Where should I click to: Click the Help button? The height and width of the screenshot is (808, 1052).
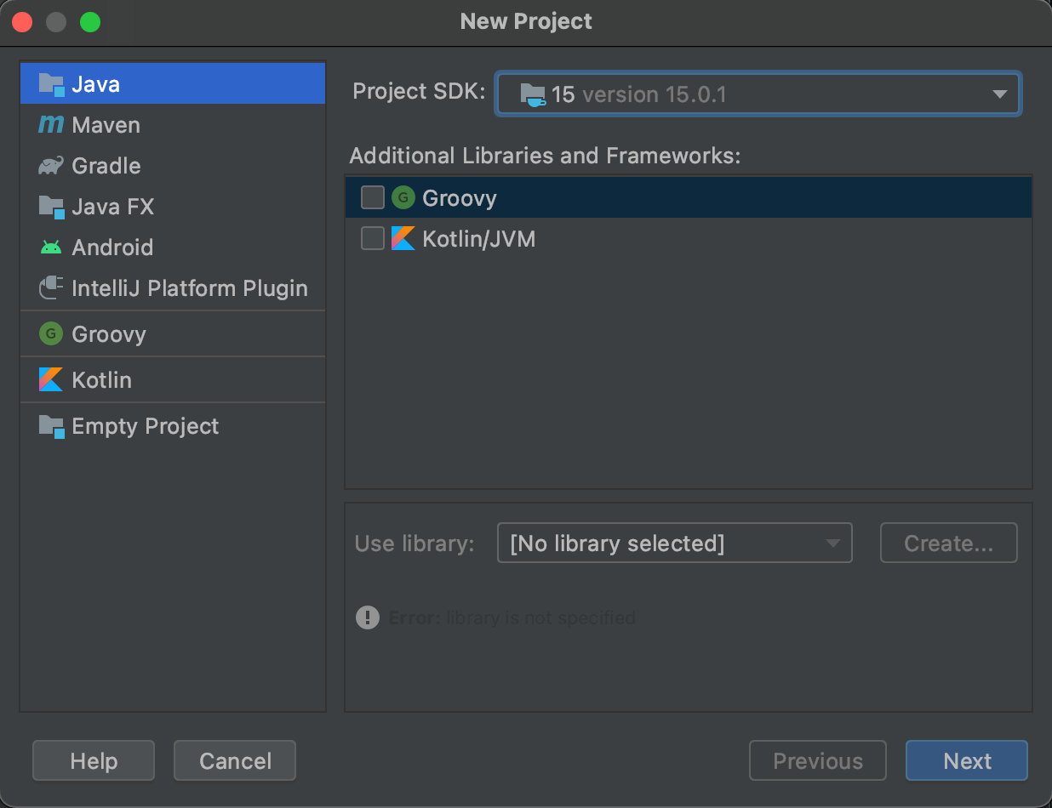point(94,760)
